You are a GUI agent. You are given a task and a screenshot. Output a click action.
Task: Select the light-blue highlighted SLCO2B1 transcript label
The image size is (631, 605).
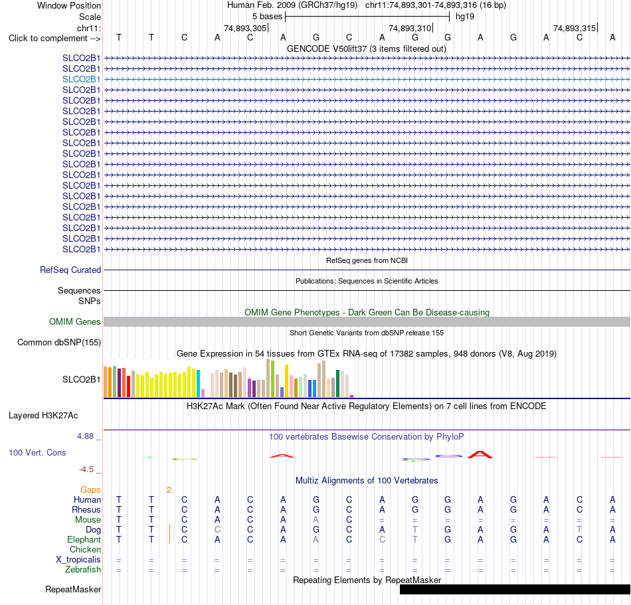(x=81, y=79)
